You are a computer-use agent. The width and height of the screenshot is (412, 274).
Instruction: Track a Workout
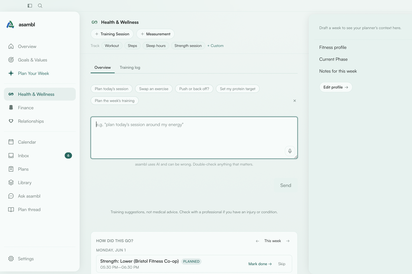tap(112, 46)
